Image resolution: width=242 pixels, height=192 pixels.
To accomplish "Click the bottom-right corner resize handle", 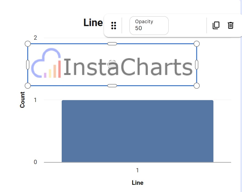I will pyautogui.click(x=197, y=86).
